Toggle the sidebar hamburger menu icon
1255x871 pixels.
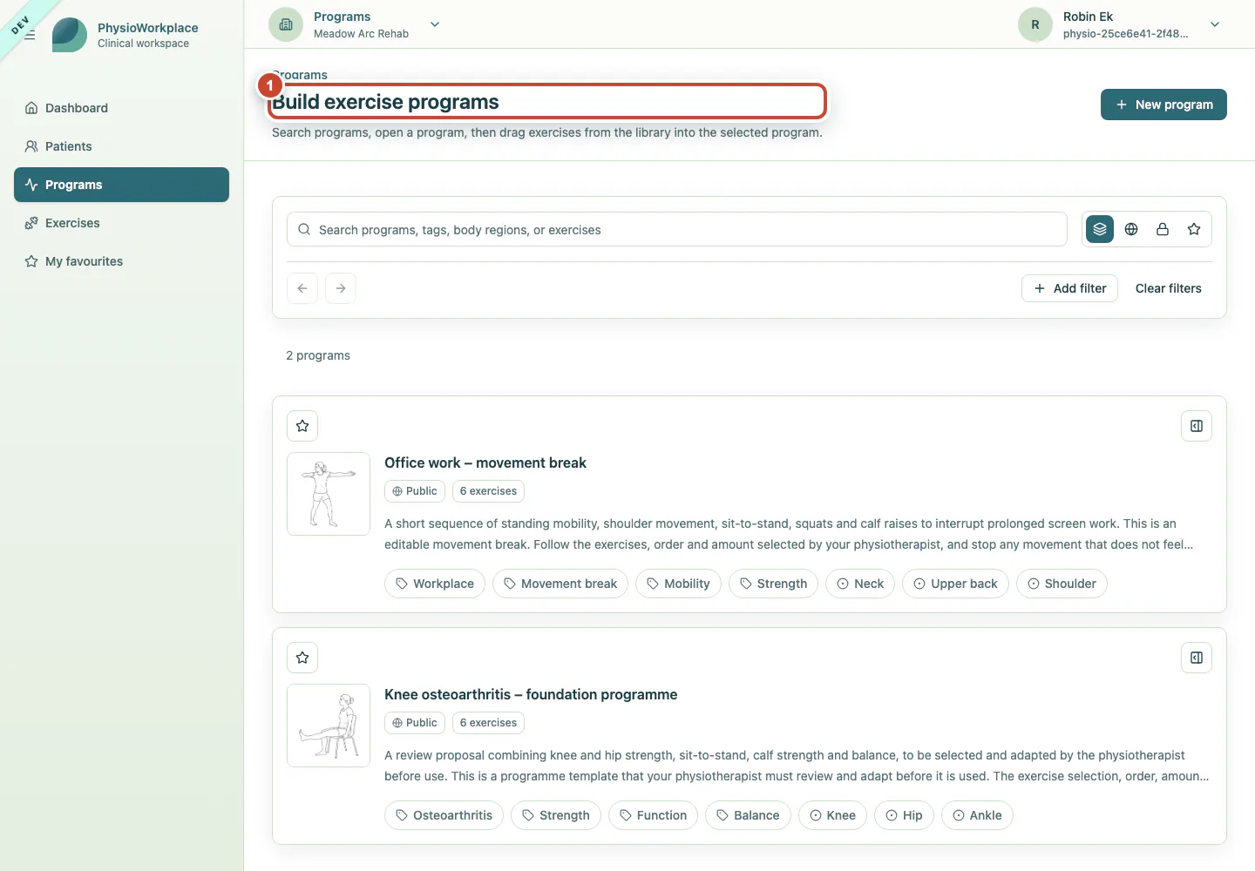click(30, 35)
